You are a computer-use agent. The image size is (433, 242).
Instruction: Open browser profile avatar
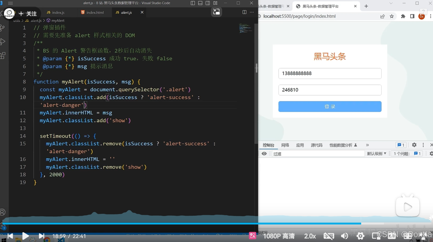(422, 16)
